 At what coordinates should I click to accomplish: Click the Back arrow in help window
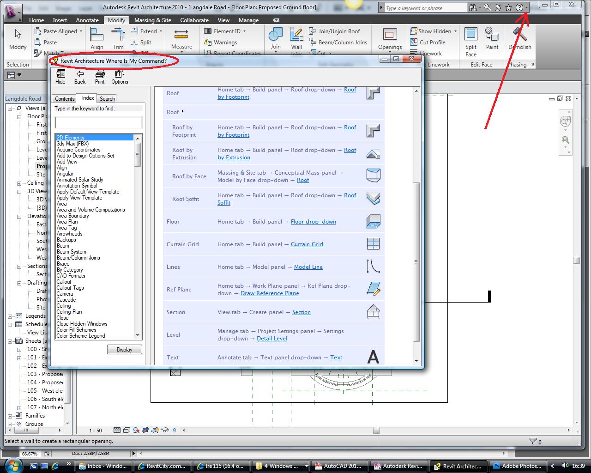(80, 77)
